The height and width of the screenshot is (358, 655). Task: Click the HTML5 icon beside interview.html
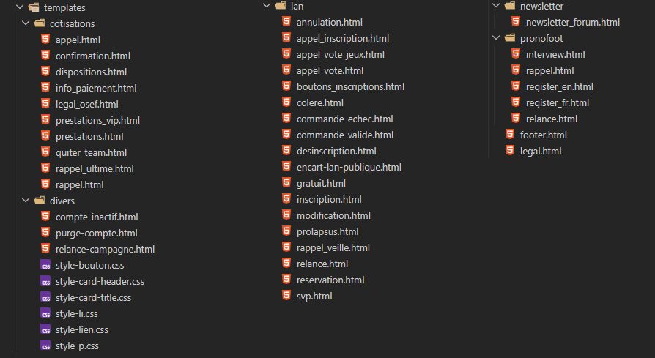516,54
